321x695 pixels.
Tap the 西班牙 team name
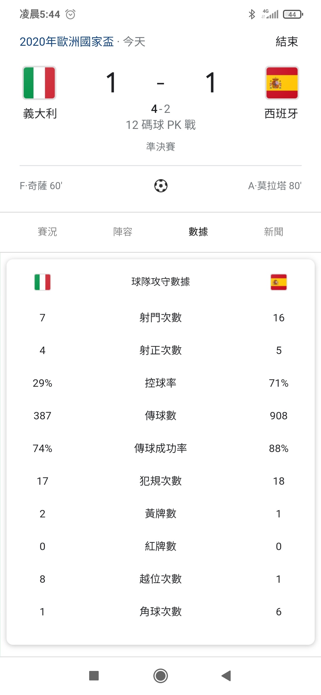(x=281, y=113)
